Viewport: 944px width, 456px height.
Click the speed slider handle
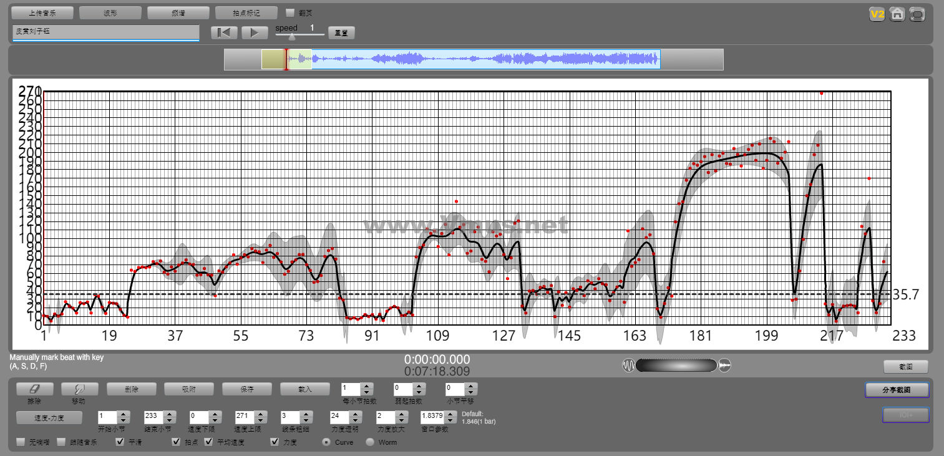click(291, 37)
